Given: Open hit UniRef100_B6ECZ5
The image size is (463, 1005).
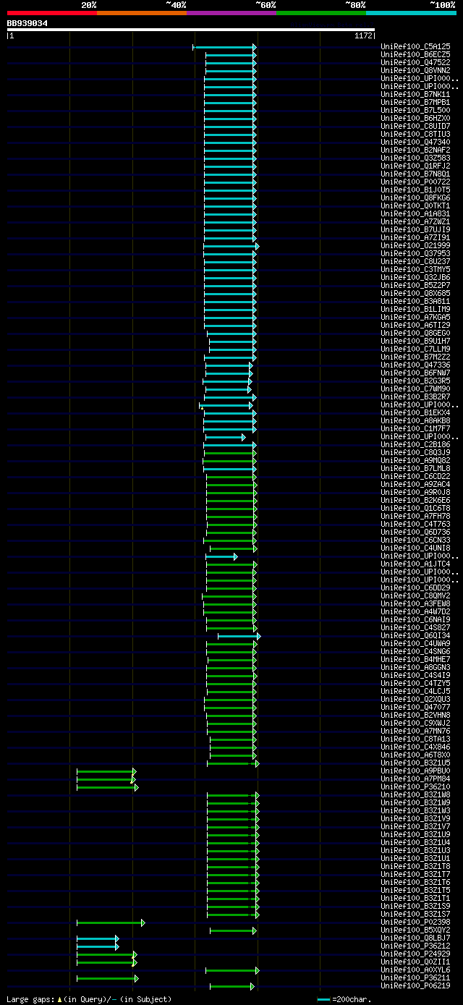Looking at the screenshot, I should coord(415,54).
